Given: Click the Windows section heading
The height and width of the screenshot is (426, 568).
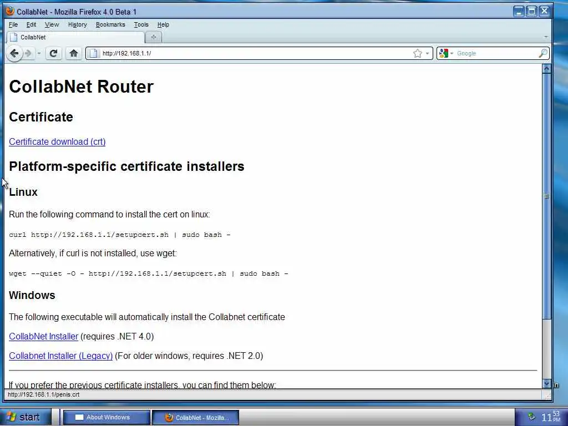Looking at the screenshot, I should coord(32,295).
